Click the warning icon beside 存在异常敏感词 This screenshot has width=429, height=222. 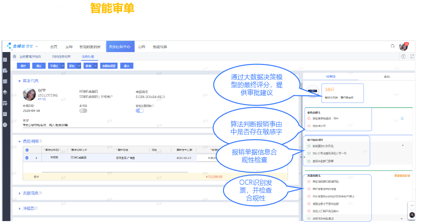tap(309, 119)
